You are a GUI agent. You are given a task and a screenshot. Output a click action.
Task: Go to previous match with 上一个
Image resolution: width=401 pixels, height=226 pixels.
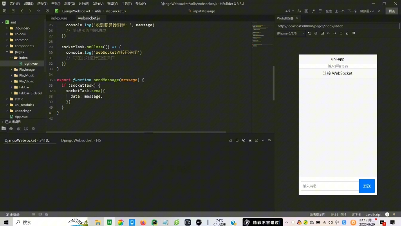point(340,11)
